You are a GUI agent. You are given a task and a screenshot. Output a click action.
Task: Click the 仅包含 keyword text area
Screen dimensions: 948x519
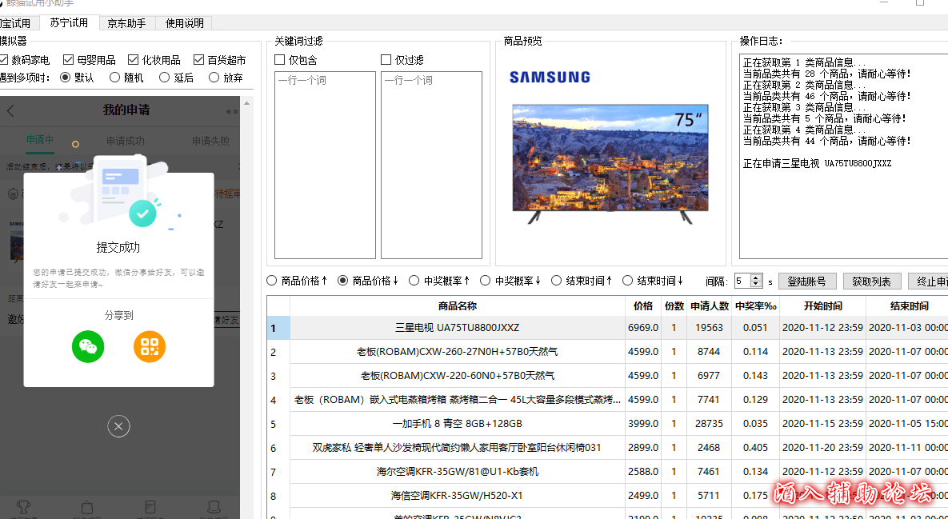click(x=326, y=165)
